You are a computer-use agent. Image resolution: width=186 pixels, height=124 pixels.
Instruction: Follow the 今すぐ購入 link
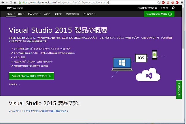14,84
